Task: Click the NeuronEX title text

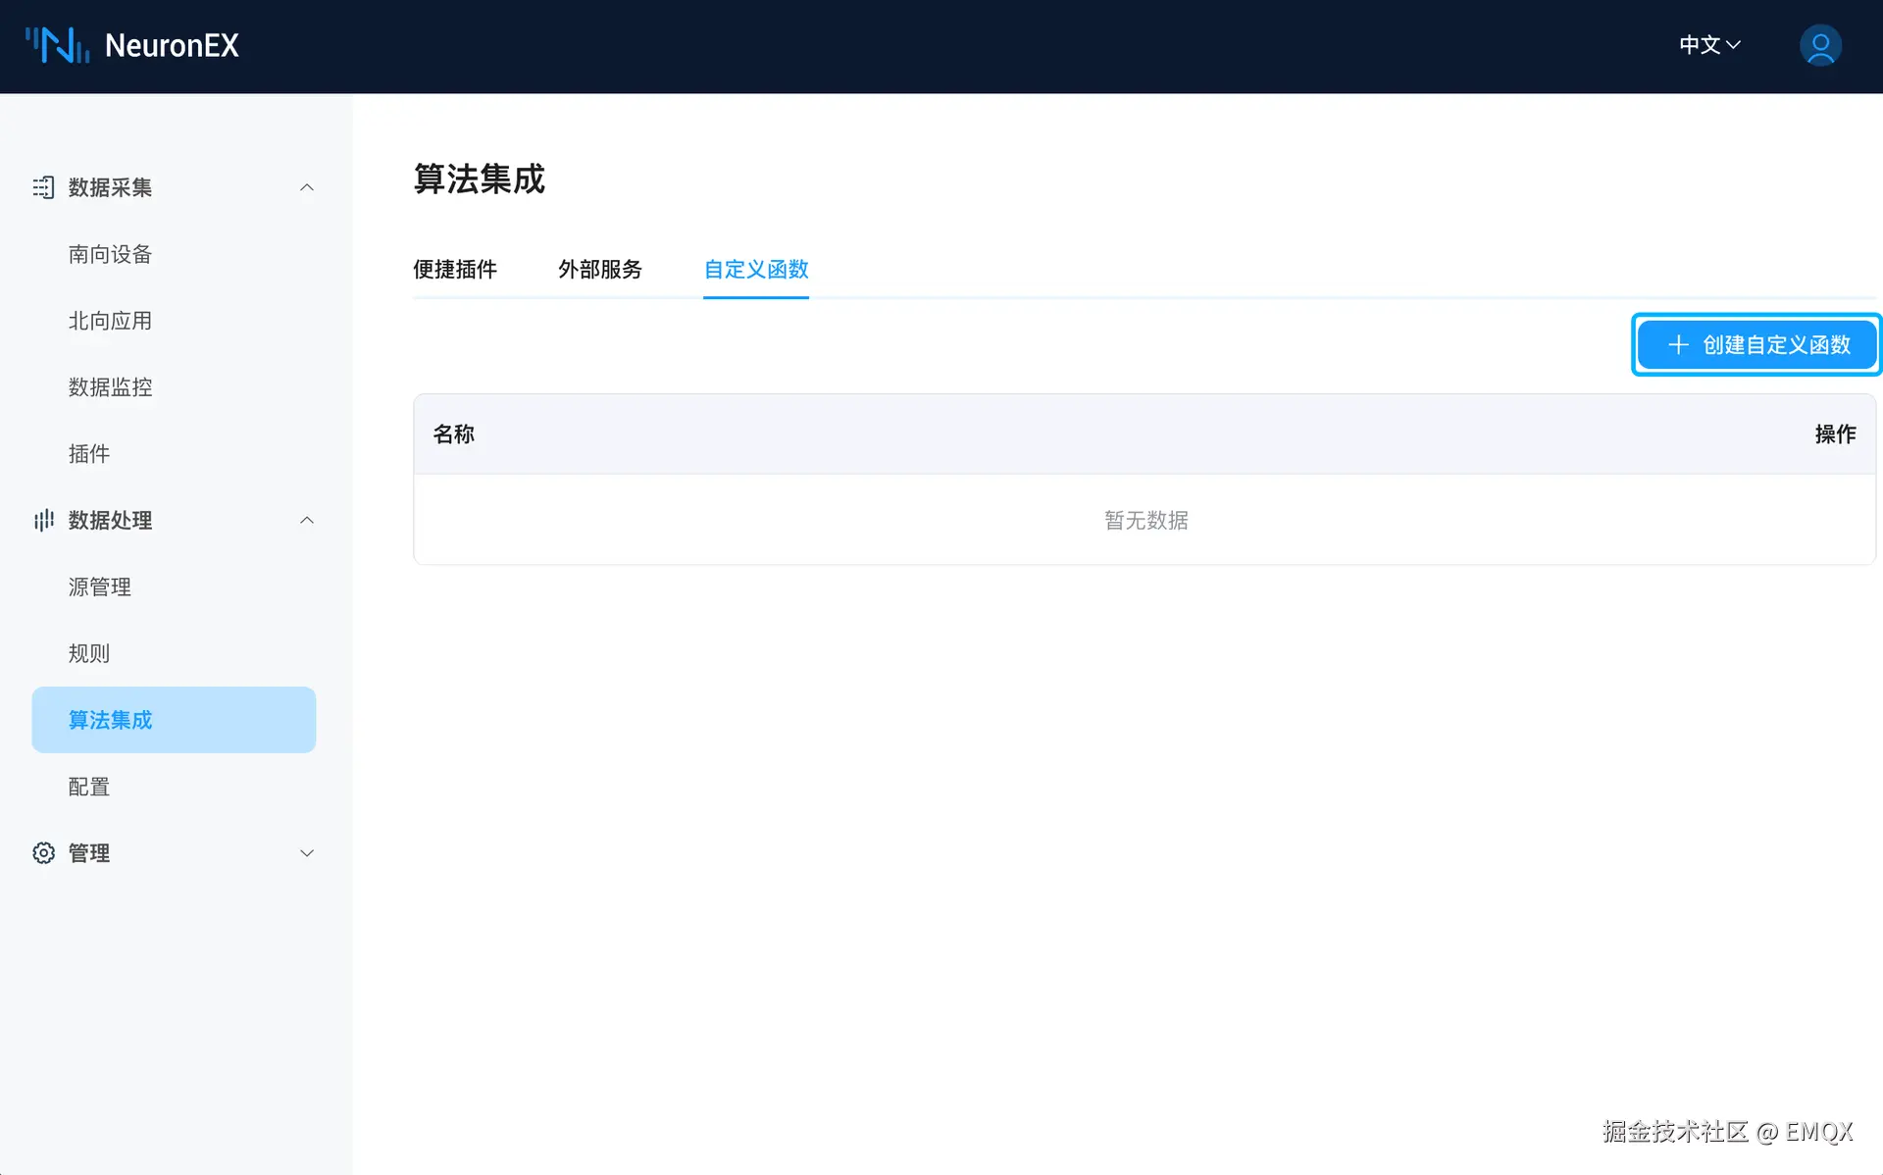Action: pyautogui.click(x=172, y=45)
